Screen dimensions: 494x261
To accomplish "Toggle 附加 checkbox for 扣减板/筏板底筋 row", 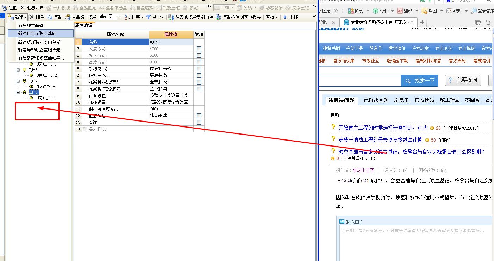I will point(199,89).
